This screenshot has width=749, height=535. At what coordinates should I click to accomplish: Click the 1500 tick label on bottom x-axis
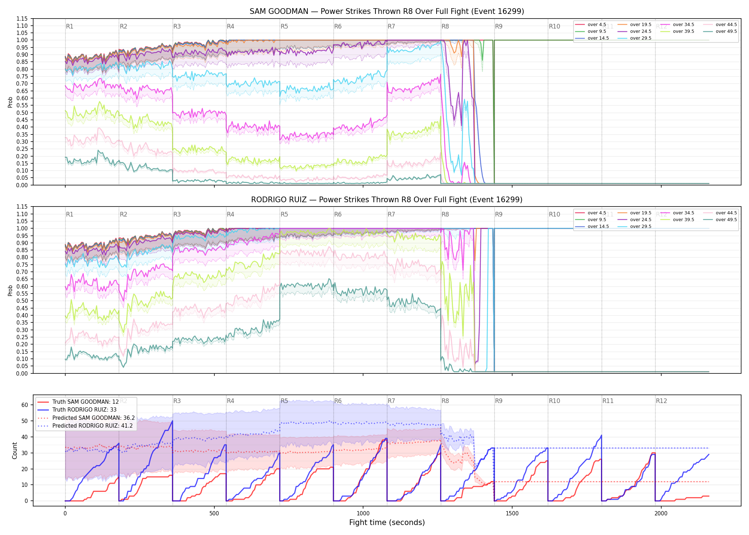[512, 514]
